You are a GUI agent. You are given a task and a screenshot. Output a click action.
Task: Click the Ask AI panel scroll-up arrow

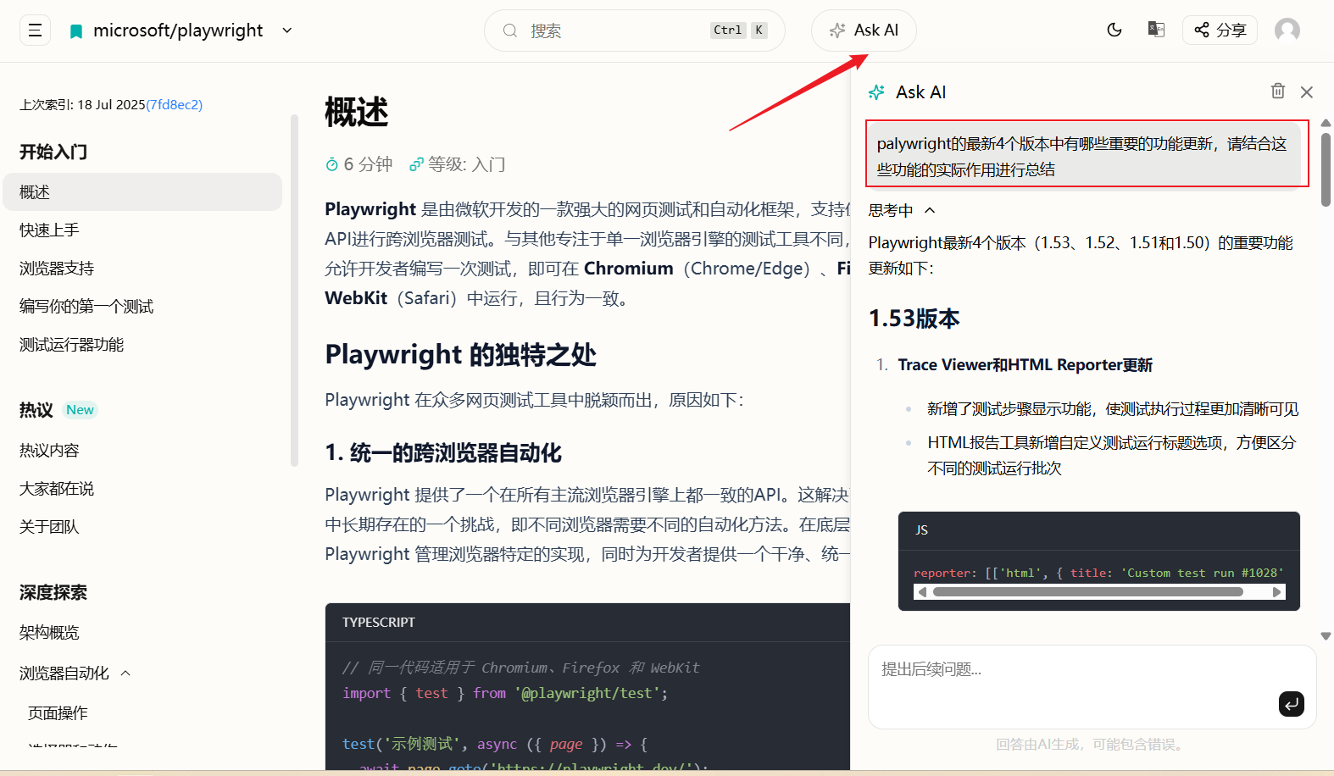click(x=1326, y=124)
